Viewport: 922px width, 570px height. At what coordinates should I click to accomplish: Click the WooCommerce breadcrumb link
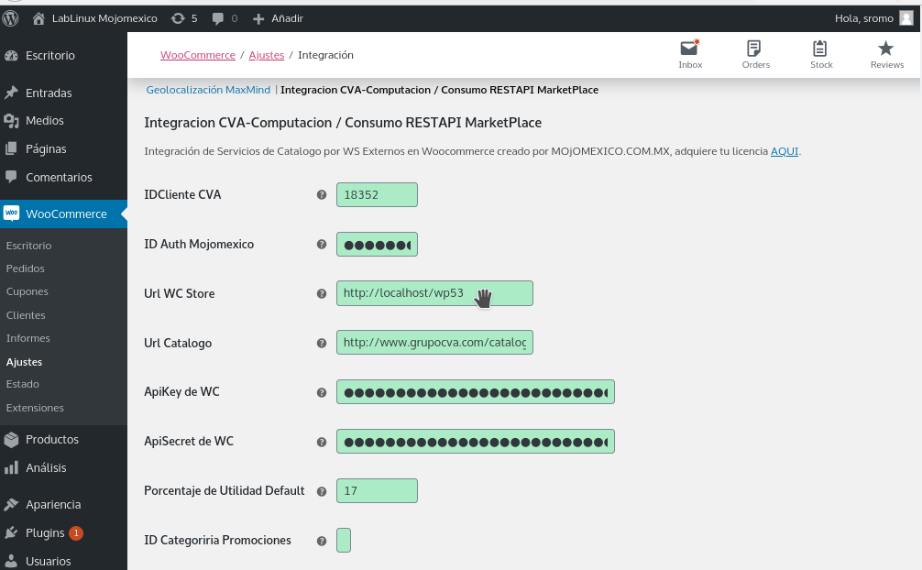[198, 55]
